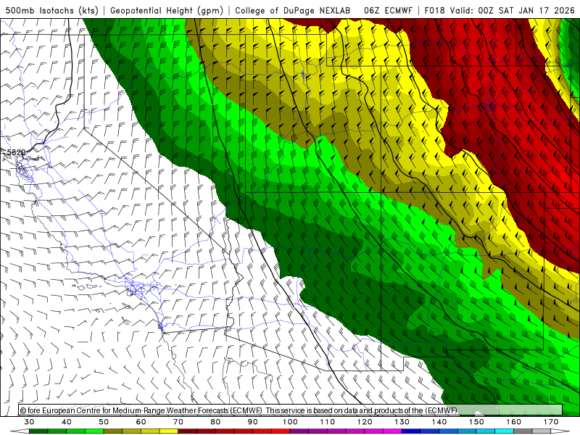Click the 150 label on the color scale
Image resolution: width=580 pixels, height=435 pixels.
477,422
